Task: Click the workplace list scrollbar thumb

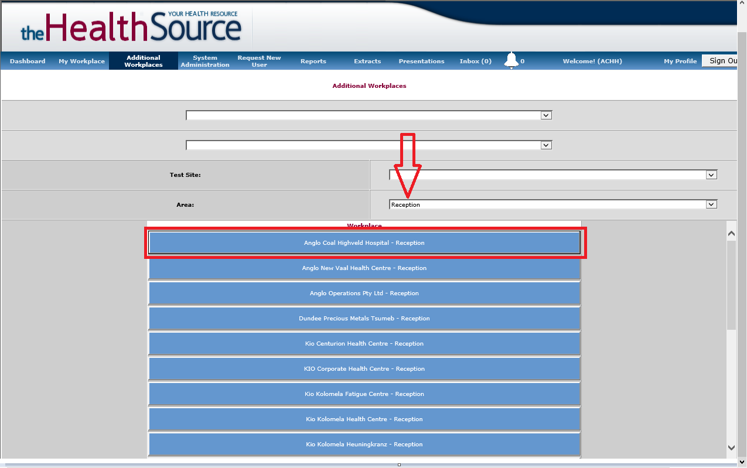Action: tap(731, 285)
